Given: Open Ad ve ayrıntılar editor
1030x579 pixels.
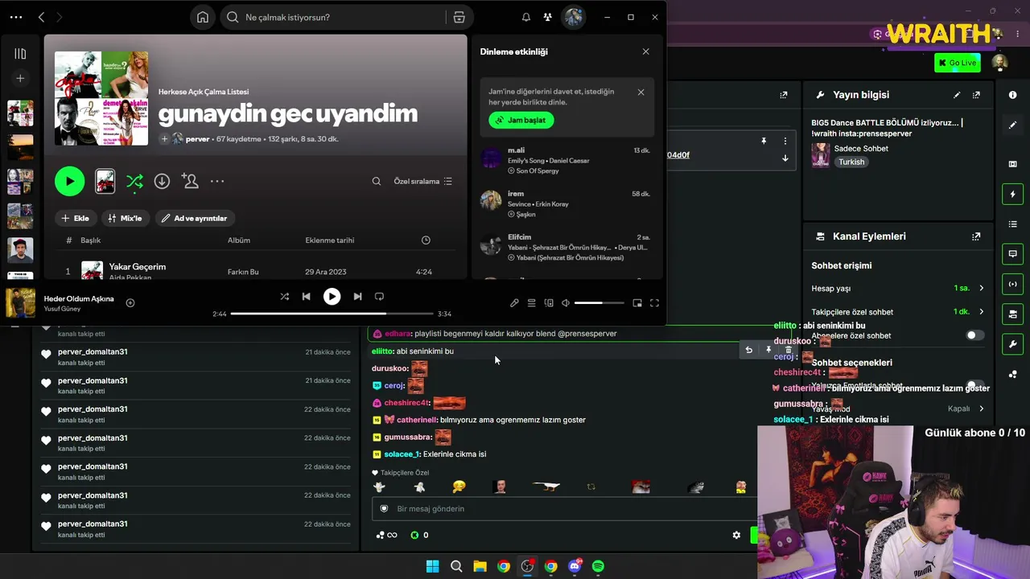Looking at the screenshot, I should click(194, 218).
